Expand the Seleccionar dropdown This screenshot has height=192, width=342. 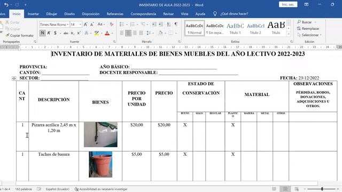[321, 35]
